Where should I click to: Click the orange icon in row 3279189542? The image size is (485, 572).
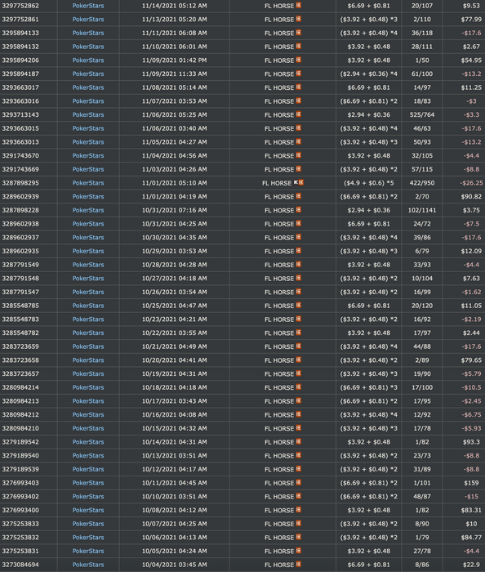(x=299, y=441)
